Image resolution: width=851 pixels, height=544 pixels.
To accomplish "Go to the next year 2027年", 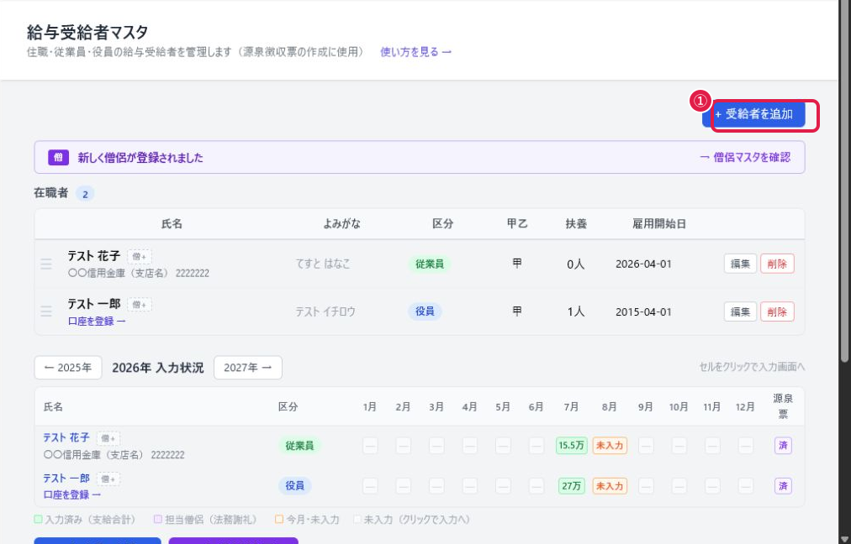I will [x=248, y=368].
